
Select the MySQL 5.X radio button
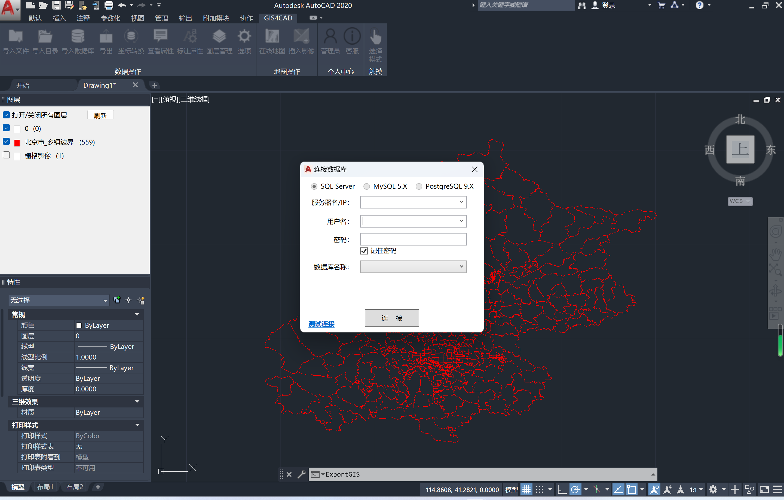[367, 186]
